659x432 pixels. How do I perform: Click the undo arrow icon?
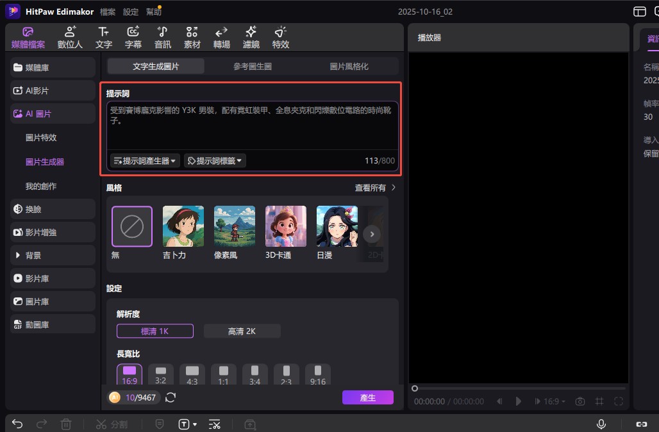tap(18, 424)
